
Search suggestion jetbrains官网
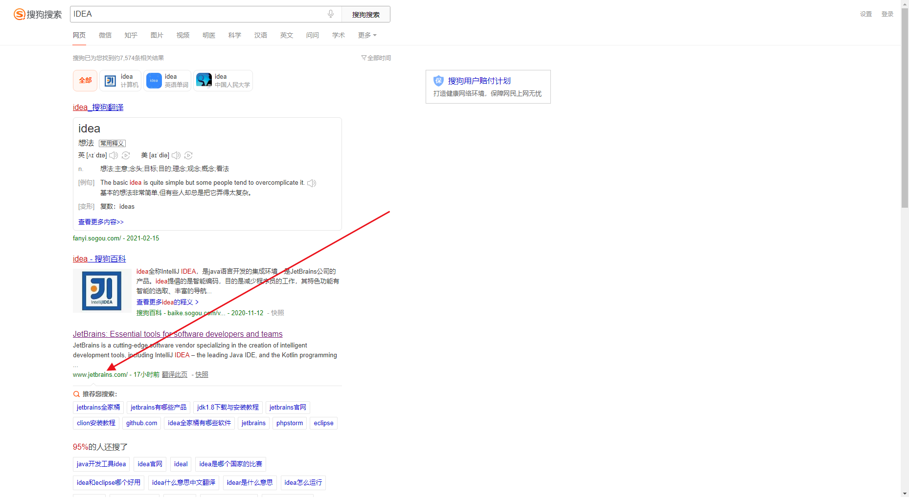tap(288, 408)
